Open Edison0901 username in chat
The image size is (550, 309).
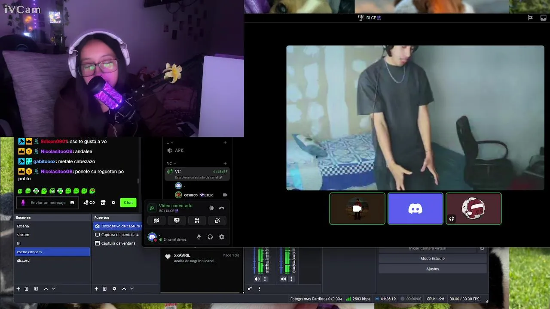(x=54, y=142)
